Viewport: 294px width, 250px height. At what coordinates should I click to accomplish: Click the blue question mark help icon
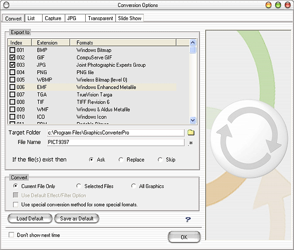point(188,219)
